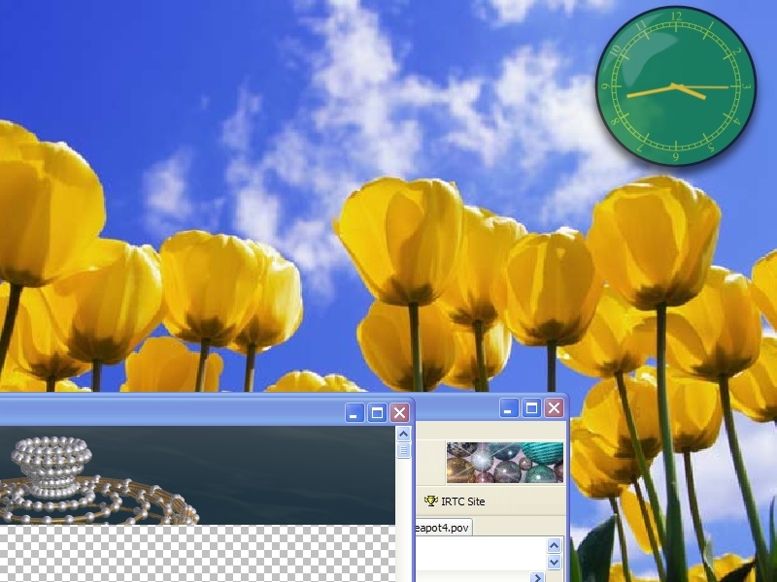Click the render window's scroll up arrow
This screenshot has height=582, width=777.
point(403,435)
